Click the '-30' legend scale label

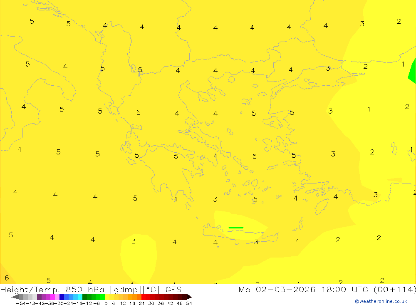point(59,303)
